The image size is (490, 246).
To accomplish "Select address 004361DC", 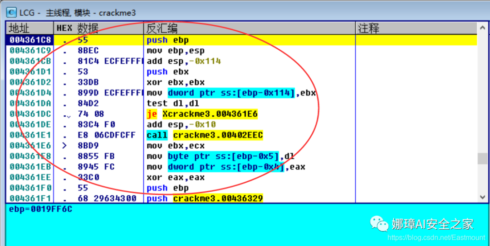I will 30,114.
